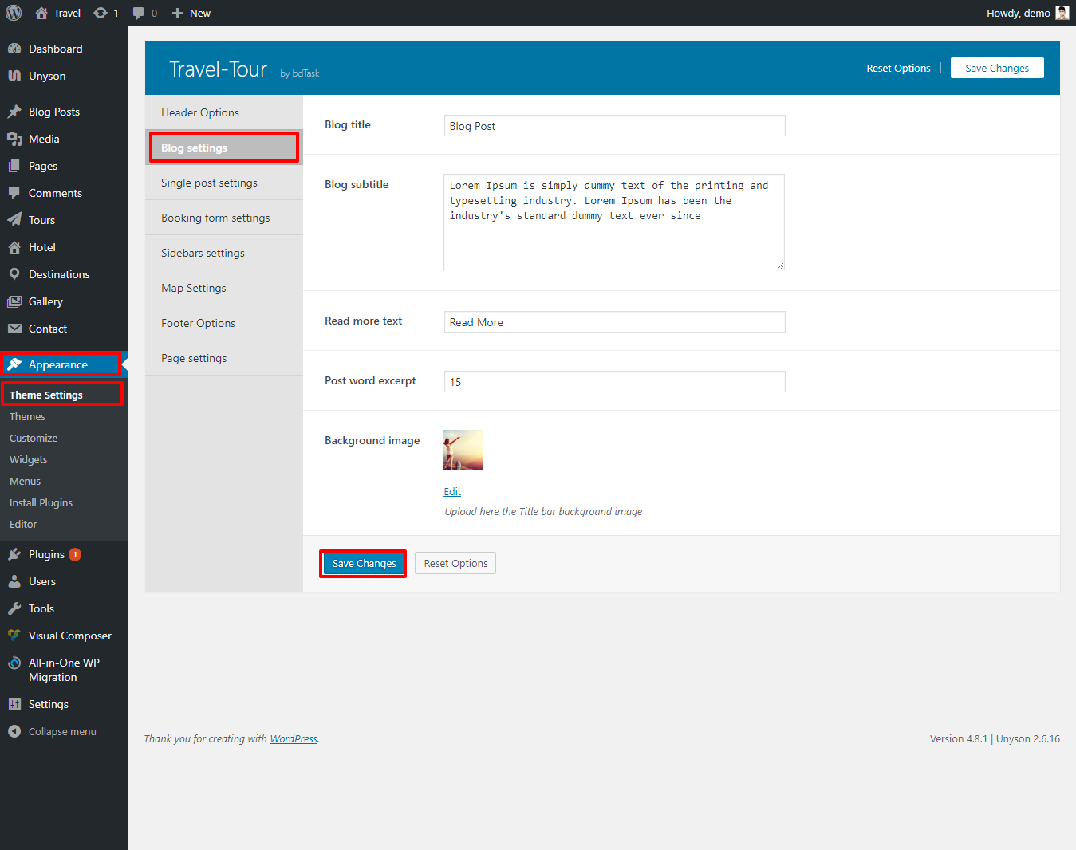This screenshot has height=850, width=1076.
Task: Click the Gallery images icon
Action: pos(14,301)
